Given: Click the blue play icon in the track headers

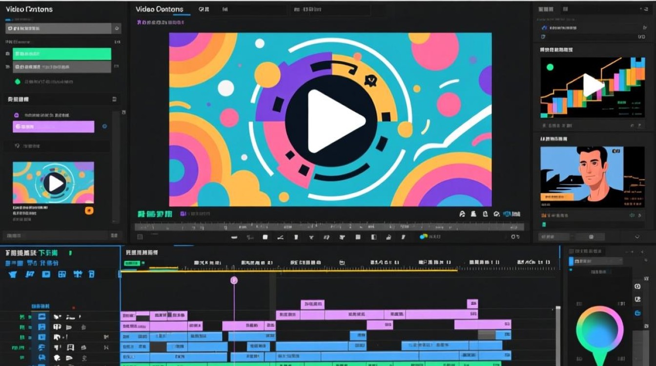Looking at the screenshot, I should click(42, 337).
